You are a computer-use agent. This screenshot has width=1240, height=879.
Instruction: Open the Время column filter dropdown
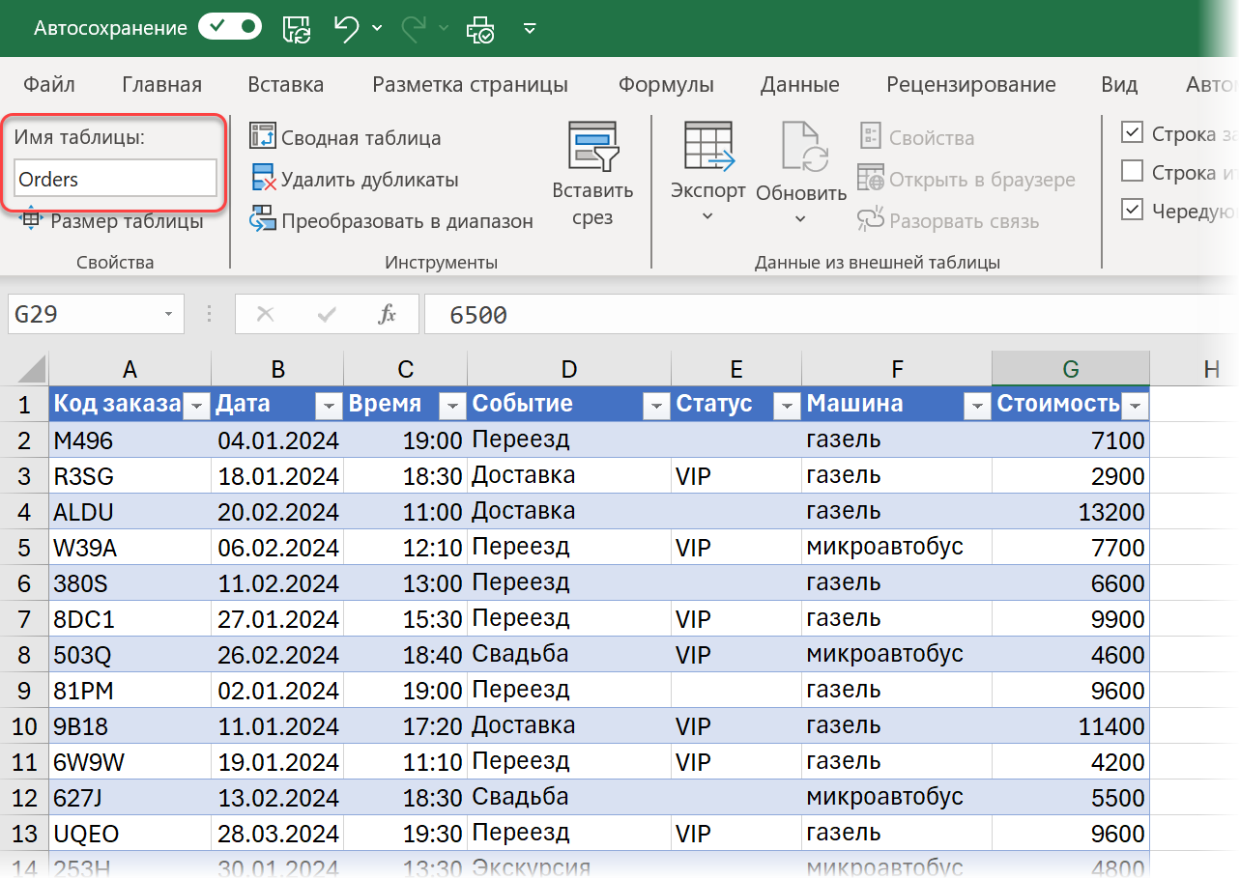(x=452, y=407)
